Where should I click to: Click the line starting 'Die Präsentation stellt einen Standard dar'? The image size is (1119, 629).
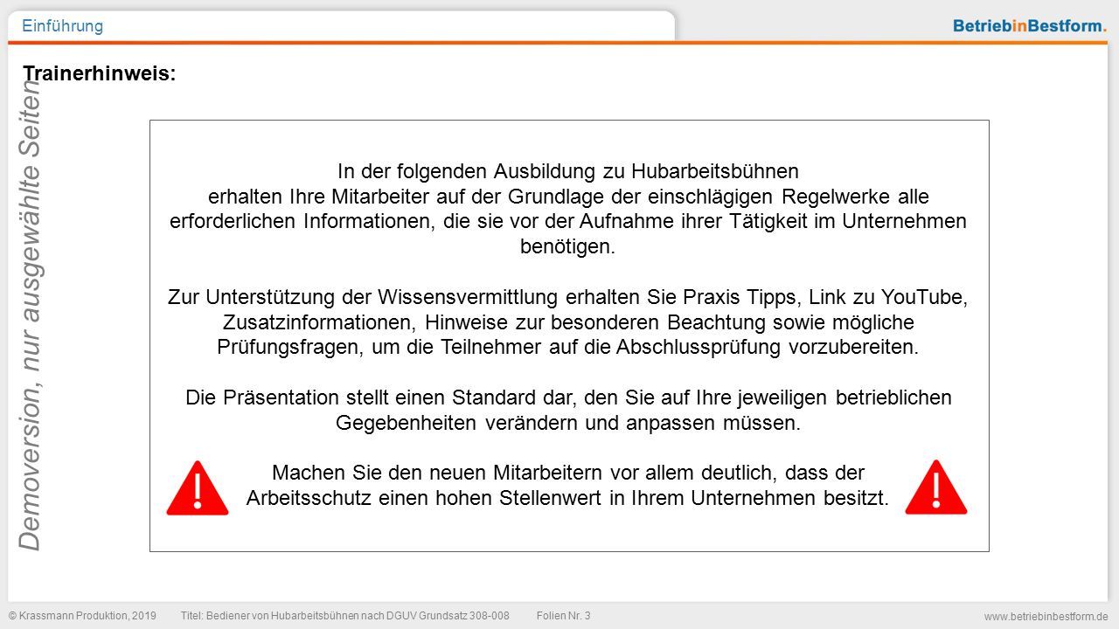[x=568, y=397]
